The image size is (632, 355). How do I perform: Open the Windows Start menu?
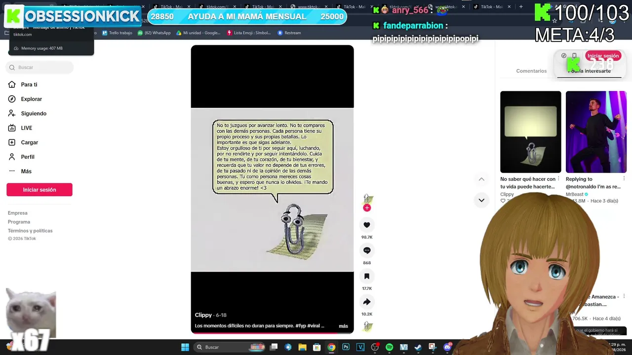[x=185, y=347]
